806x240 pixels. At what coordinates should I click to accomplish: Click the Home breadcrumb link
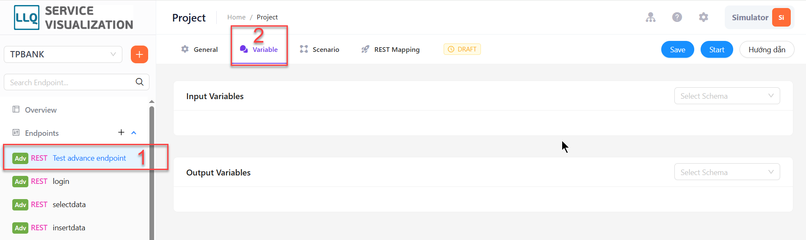(x=236, y=17)
